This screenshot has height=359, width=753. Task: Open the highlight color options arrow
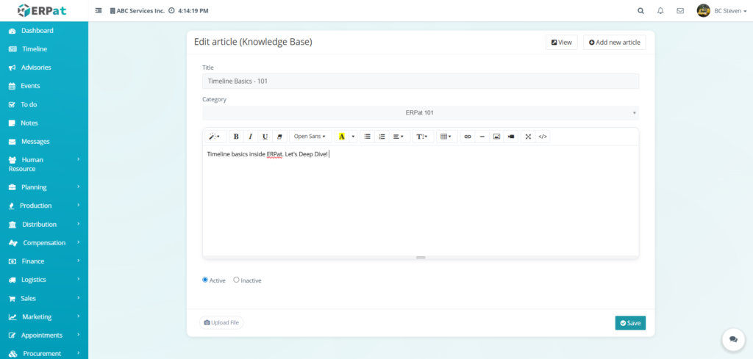pos(354,137)
